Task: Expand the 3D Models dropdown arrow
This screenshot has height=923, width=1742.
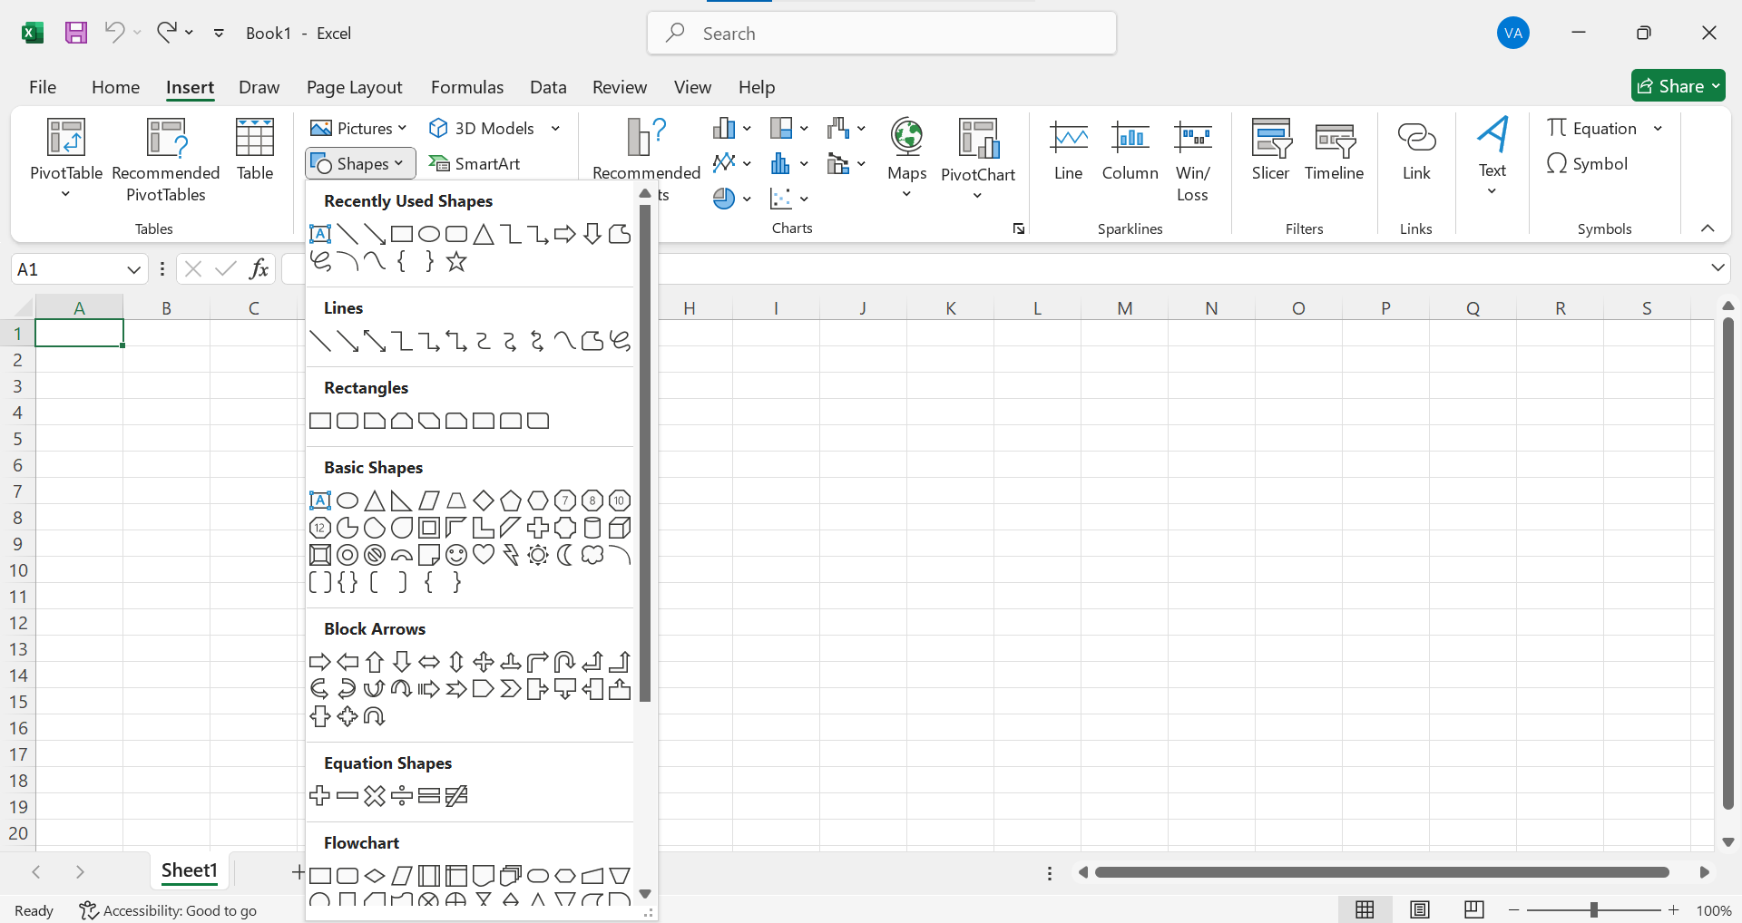Action: [x=555, y=128]
